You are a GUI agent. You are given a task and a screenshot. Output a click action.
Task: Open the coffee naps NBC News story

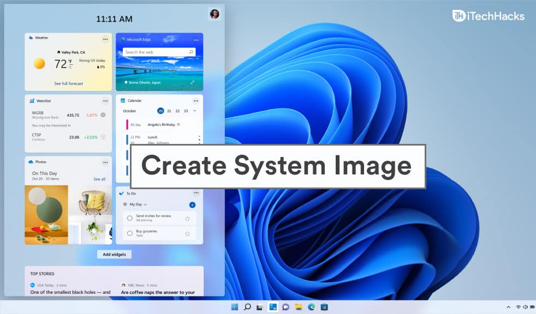pyautogui.click(x=158, y=292)
